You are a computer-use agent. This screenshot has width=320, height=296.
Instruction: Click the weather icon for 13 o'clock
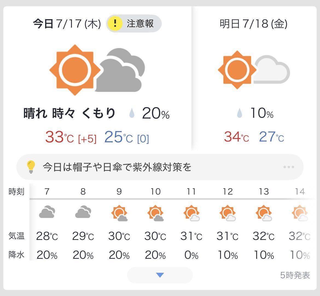pos(264,213)
